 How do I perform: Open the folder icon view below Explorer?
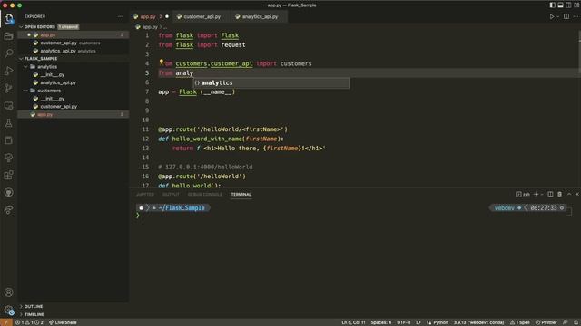pos(8,36)
